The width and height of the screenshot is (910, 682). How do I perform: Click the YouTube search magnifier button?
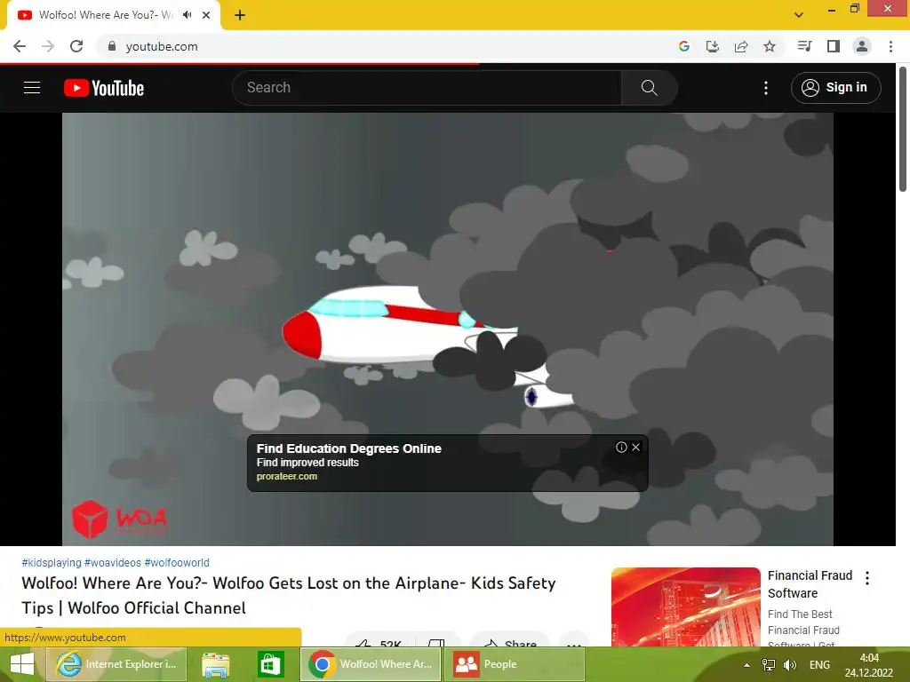[650, 88]
